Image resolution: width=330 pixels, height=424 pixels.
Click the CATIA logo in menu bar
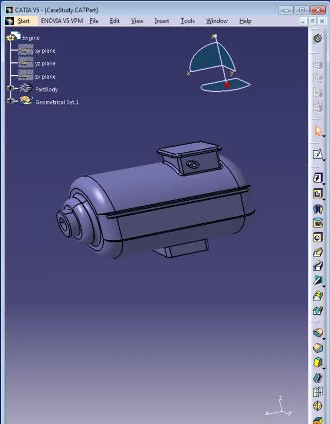pos(9,21)
